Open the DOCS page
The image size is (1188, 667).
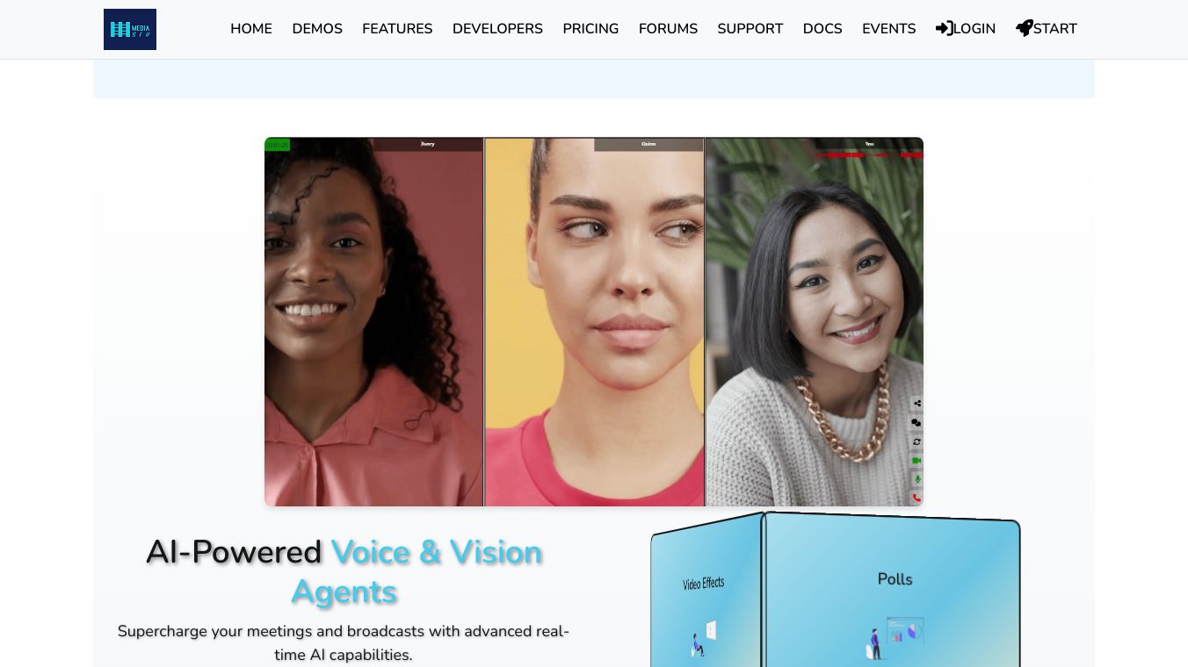822,29
